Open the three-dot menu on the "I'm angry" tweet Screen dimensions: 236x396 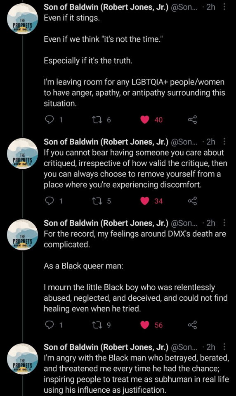pos(224,347)
